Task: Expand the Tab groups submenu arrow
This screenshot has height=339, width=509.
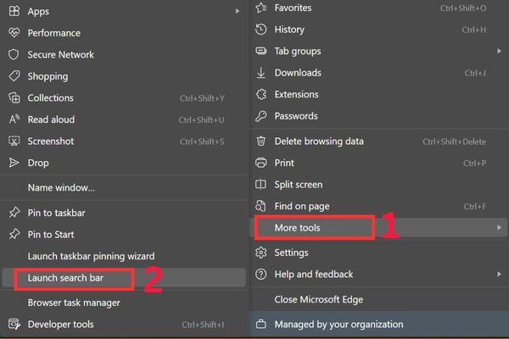Action: click(x=499, y=51)
